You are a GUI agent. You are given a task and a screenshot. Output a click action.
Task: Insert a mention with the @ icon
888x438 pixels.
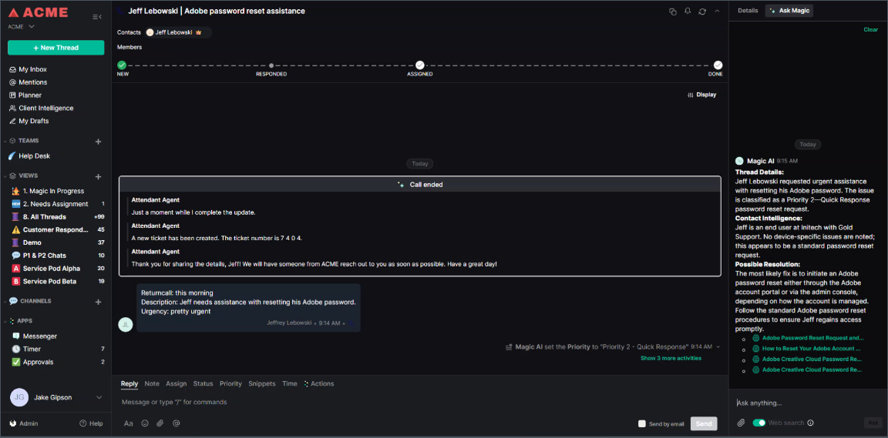[176, 423]
